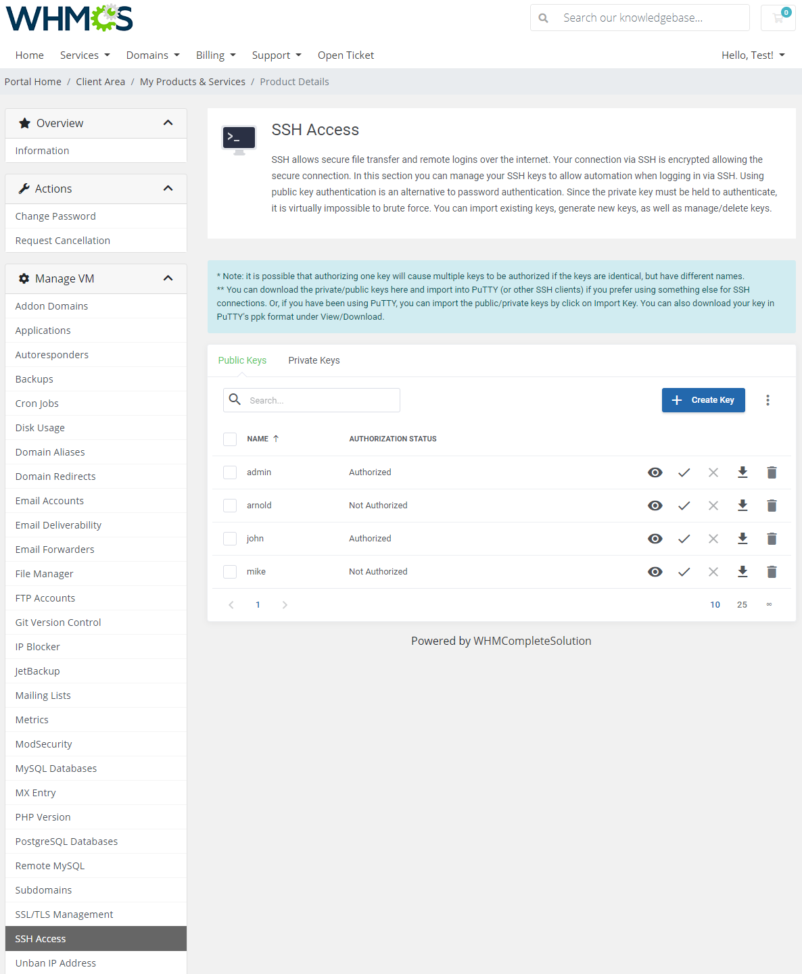Delete the arnold key with the trash icon
This screenshot has width=802, height=974.
[772, 505]
